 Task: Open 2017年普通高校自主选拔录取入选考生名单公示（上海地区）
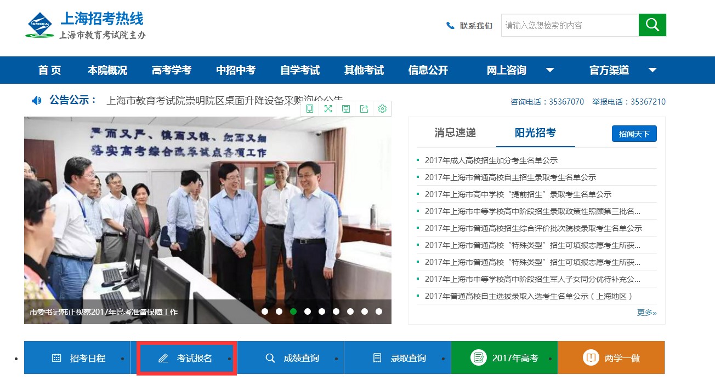click(x=529, y=296)
